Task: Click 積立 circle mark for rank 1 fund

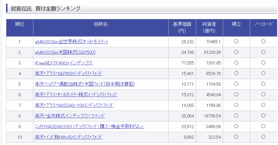Action: pyautogui.click(x=236, y=41)
